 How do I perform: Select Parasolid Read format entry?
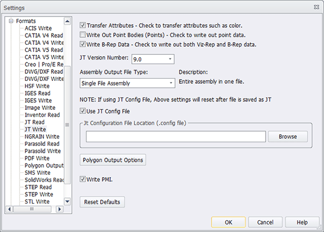[42, 144]
